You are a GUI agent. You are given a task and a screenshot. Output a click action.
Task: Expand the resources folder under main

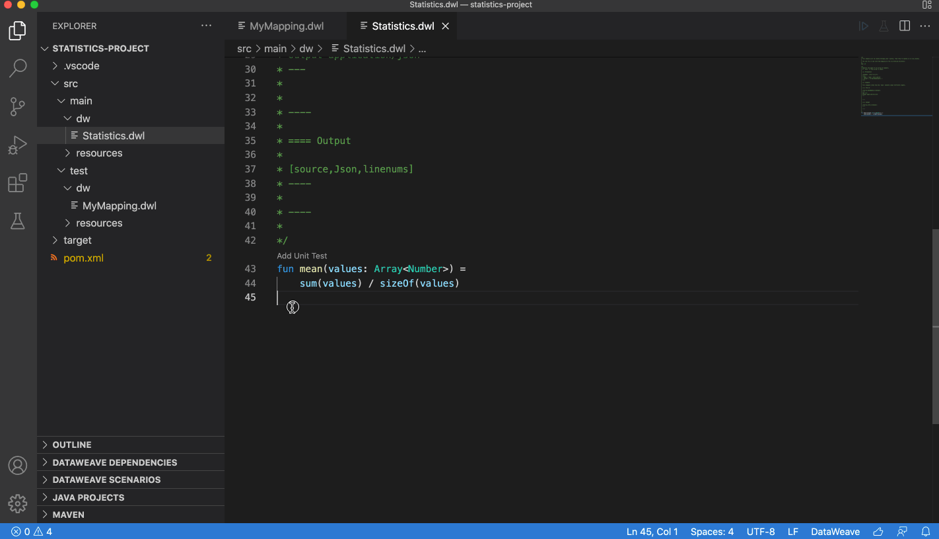[x=99, y=153]
